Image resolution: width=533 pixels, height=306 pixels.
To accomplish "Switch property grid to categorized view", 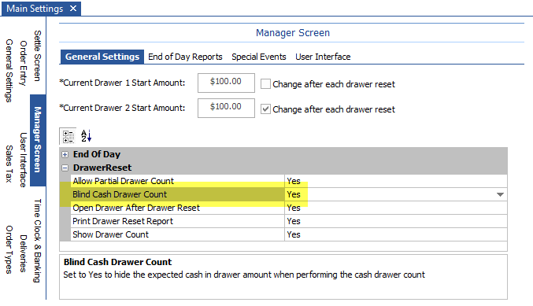I will coord(68,136).
